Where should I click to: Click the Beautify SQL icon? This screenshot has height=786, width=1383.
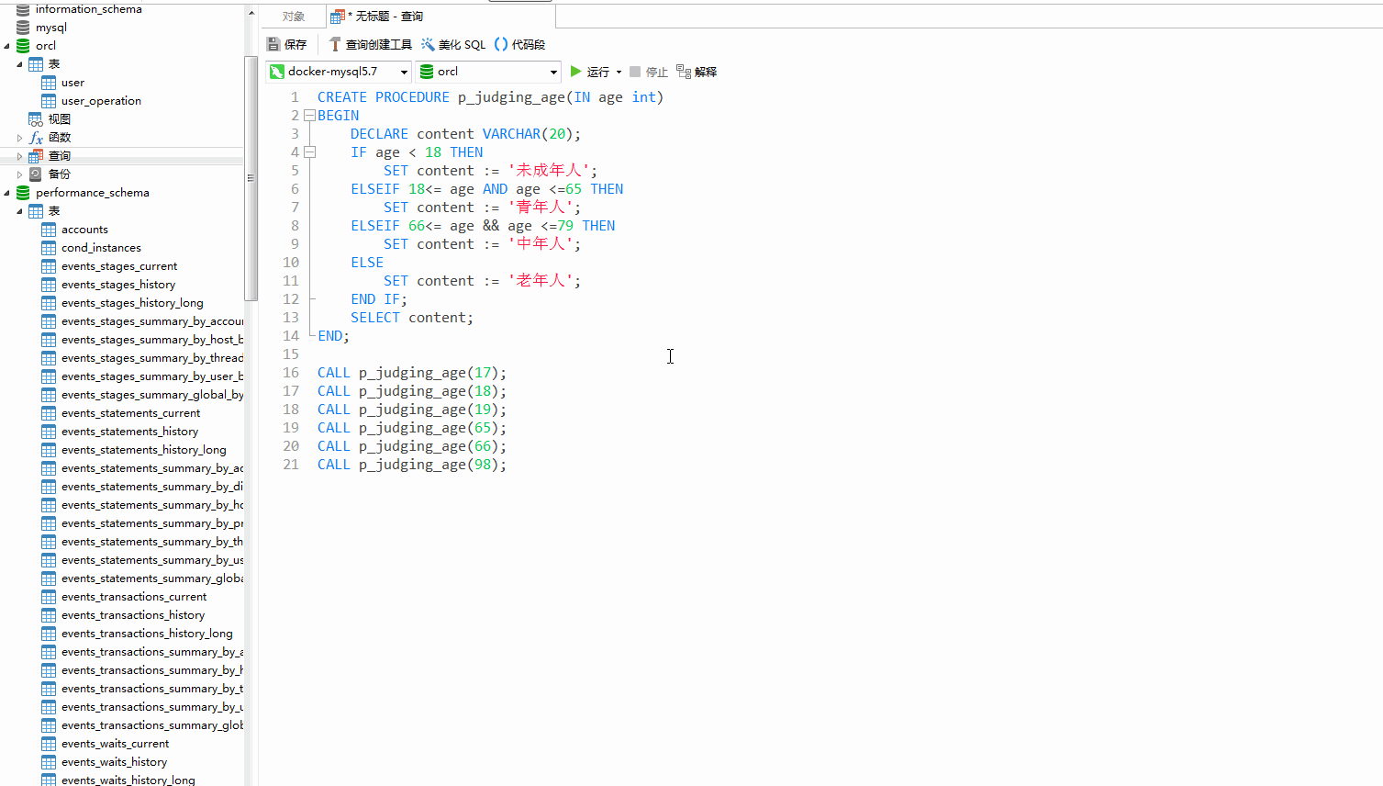pos(428,44)
